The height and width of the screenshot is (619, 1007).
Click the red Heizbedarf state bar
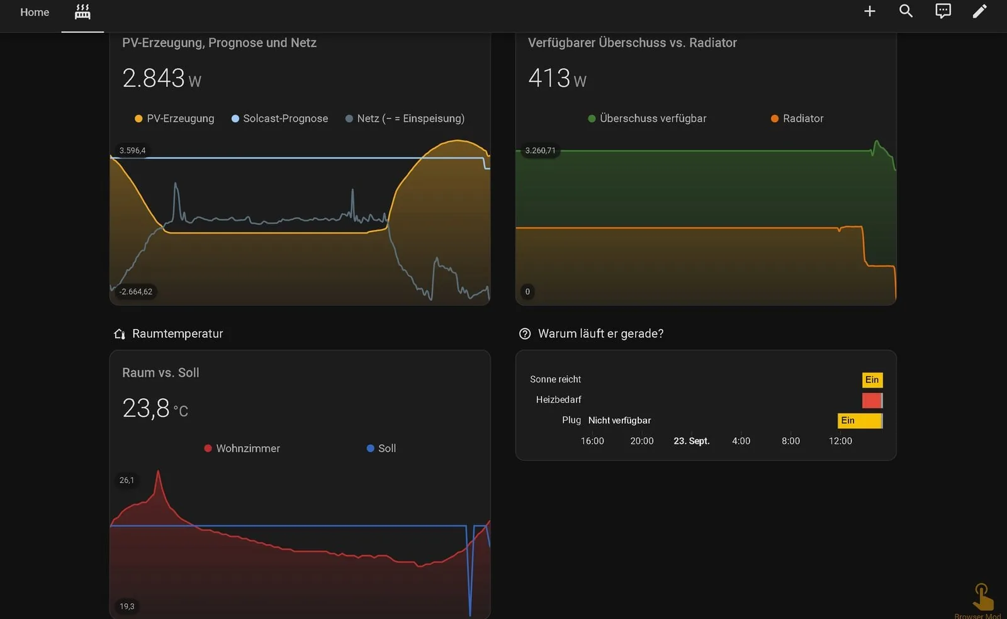[x=872, y=400]
